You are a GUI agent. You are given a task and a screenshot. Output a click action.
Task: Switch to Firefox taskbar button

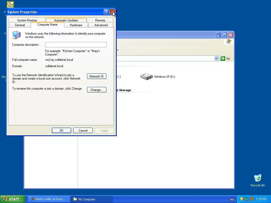(x=49, y=199)
